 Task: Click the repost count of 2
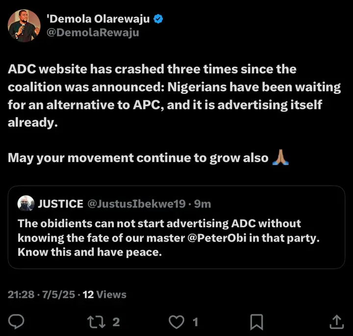click(116, 322)
